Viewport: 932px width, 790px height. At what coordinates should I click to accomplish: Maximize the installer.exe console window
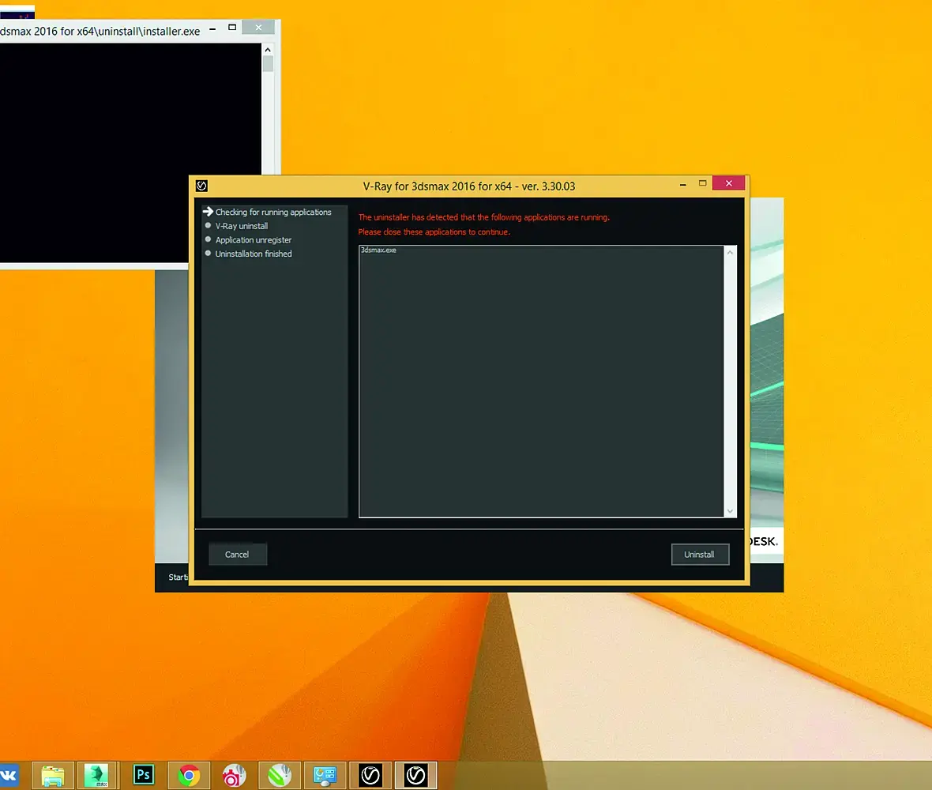pos(232,28)
